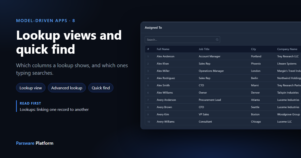Open 'Lookups: linking one record to another'
Screen dimensions: 301x158
54,109
